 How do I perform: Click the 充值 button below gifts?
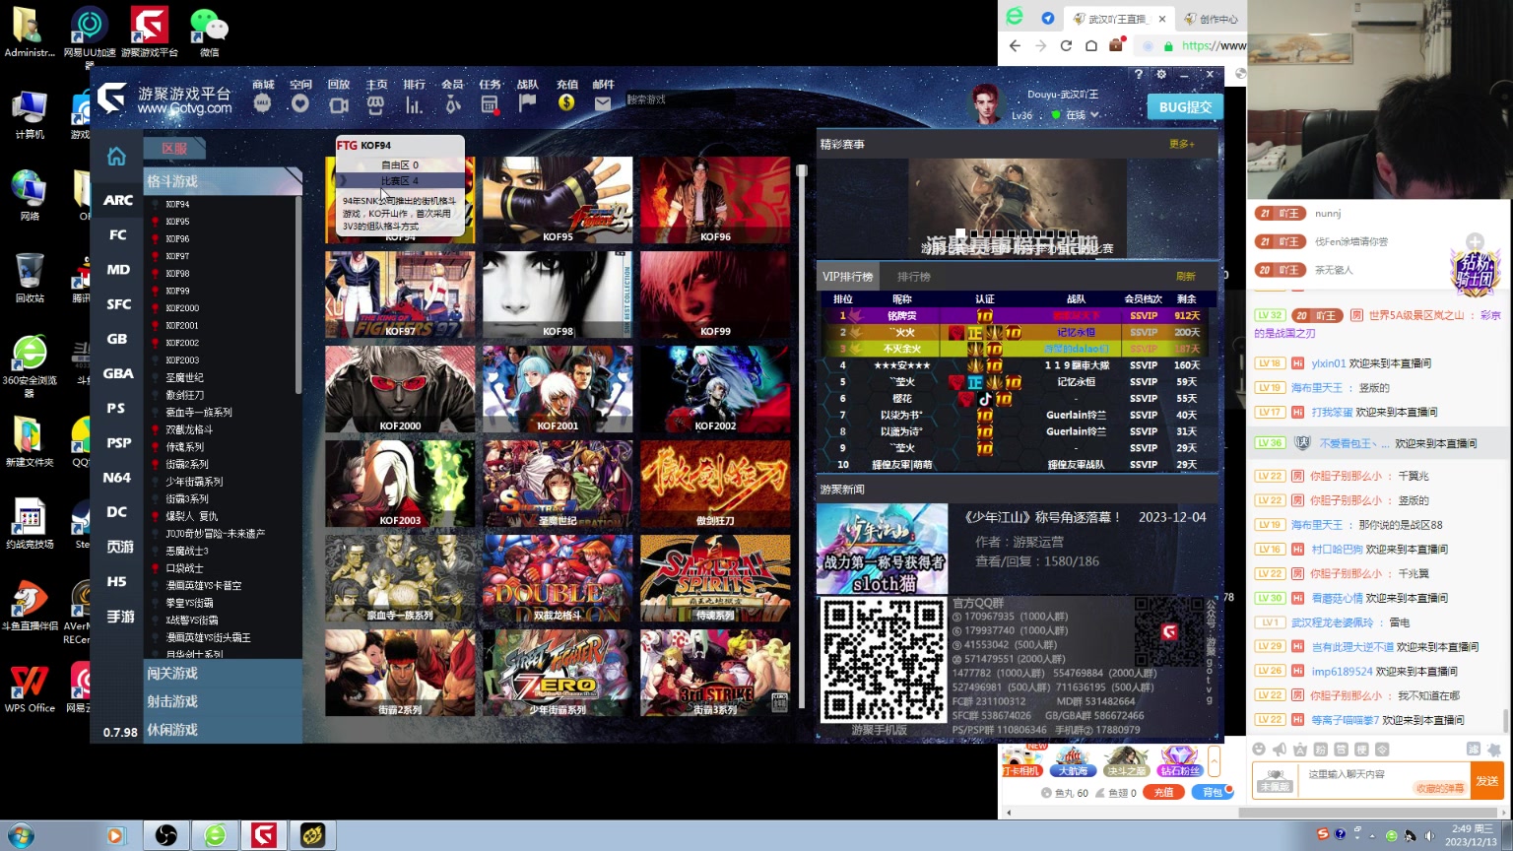1163,792
